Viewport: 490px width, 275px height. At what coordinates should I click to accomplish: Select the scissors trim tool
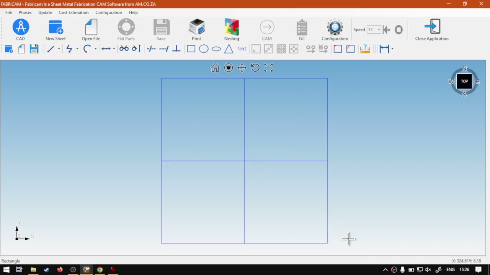click(124, 49)
